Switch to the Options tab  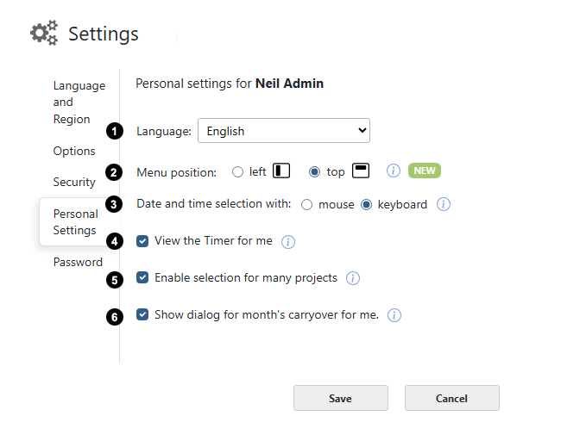[74, 151]
